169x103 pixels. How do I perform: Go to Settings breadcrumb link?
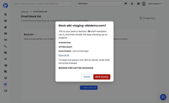pyautogui.click(x=25, y=12)
